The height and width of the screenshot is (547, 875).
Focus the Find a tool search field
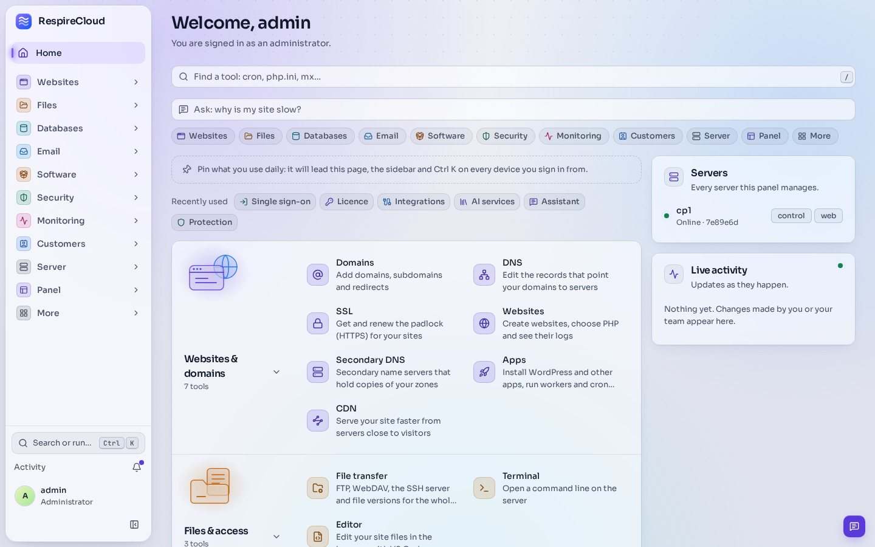513,77
